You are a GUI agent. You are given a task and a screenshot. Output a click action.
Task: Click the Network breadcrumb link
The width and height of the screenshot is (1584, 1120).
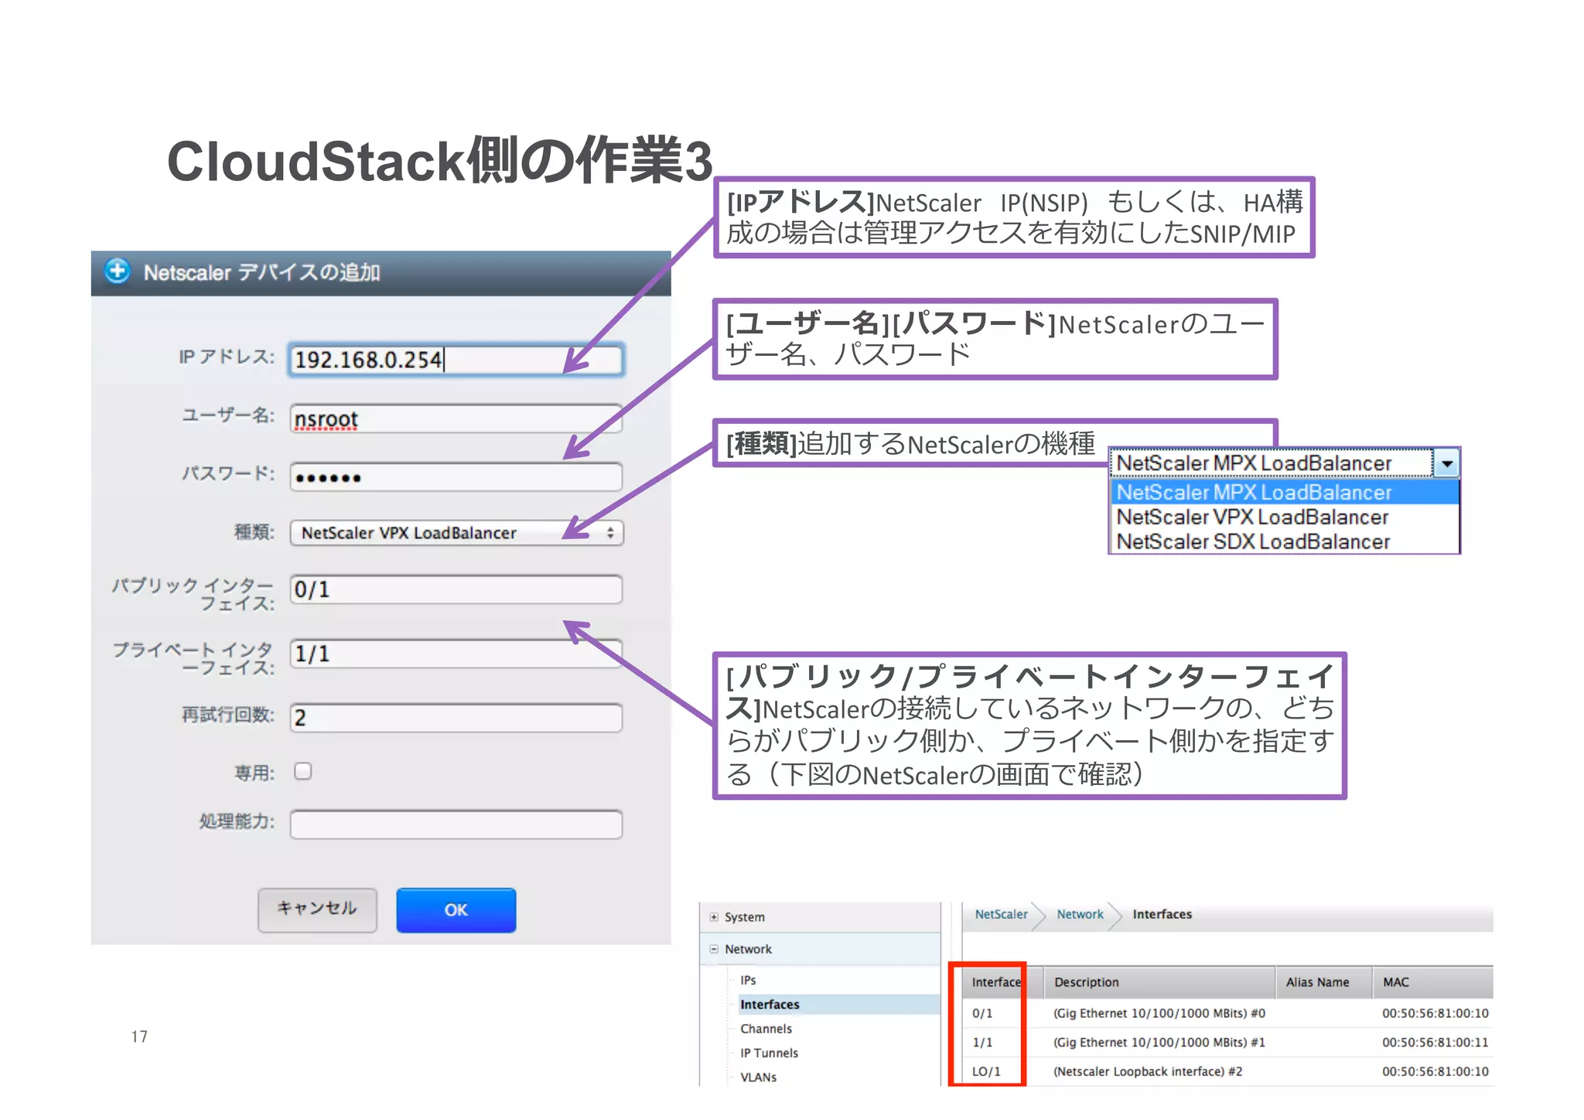click(x=1080, y=914)
